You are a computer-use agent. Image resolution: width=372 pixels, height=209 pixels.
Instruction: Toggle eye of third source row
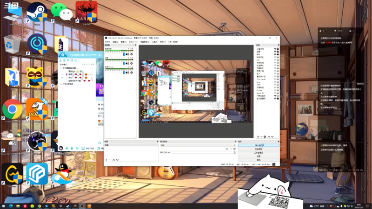275,54
